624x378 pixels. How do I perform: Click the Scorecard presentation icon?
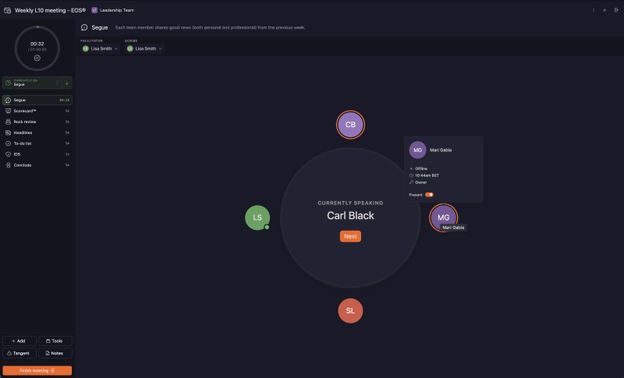click(x=8, y=111)
